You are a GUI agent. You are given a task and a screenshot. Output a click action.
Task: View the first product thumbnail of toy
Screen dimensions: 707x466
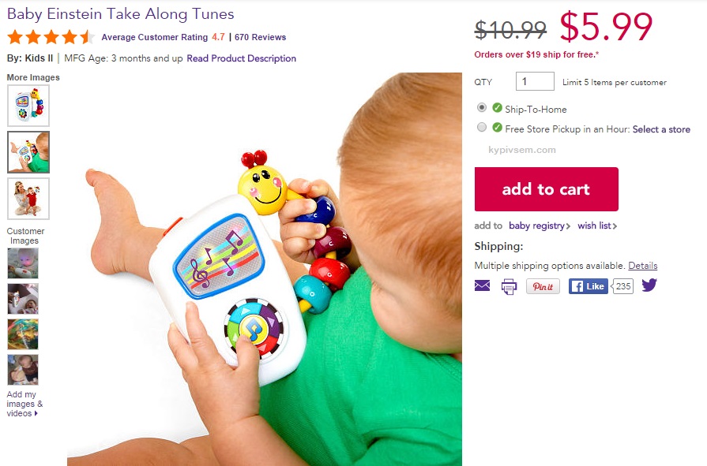click(28, 106)
